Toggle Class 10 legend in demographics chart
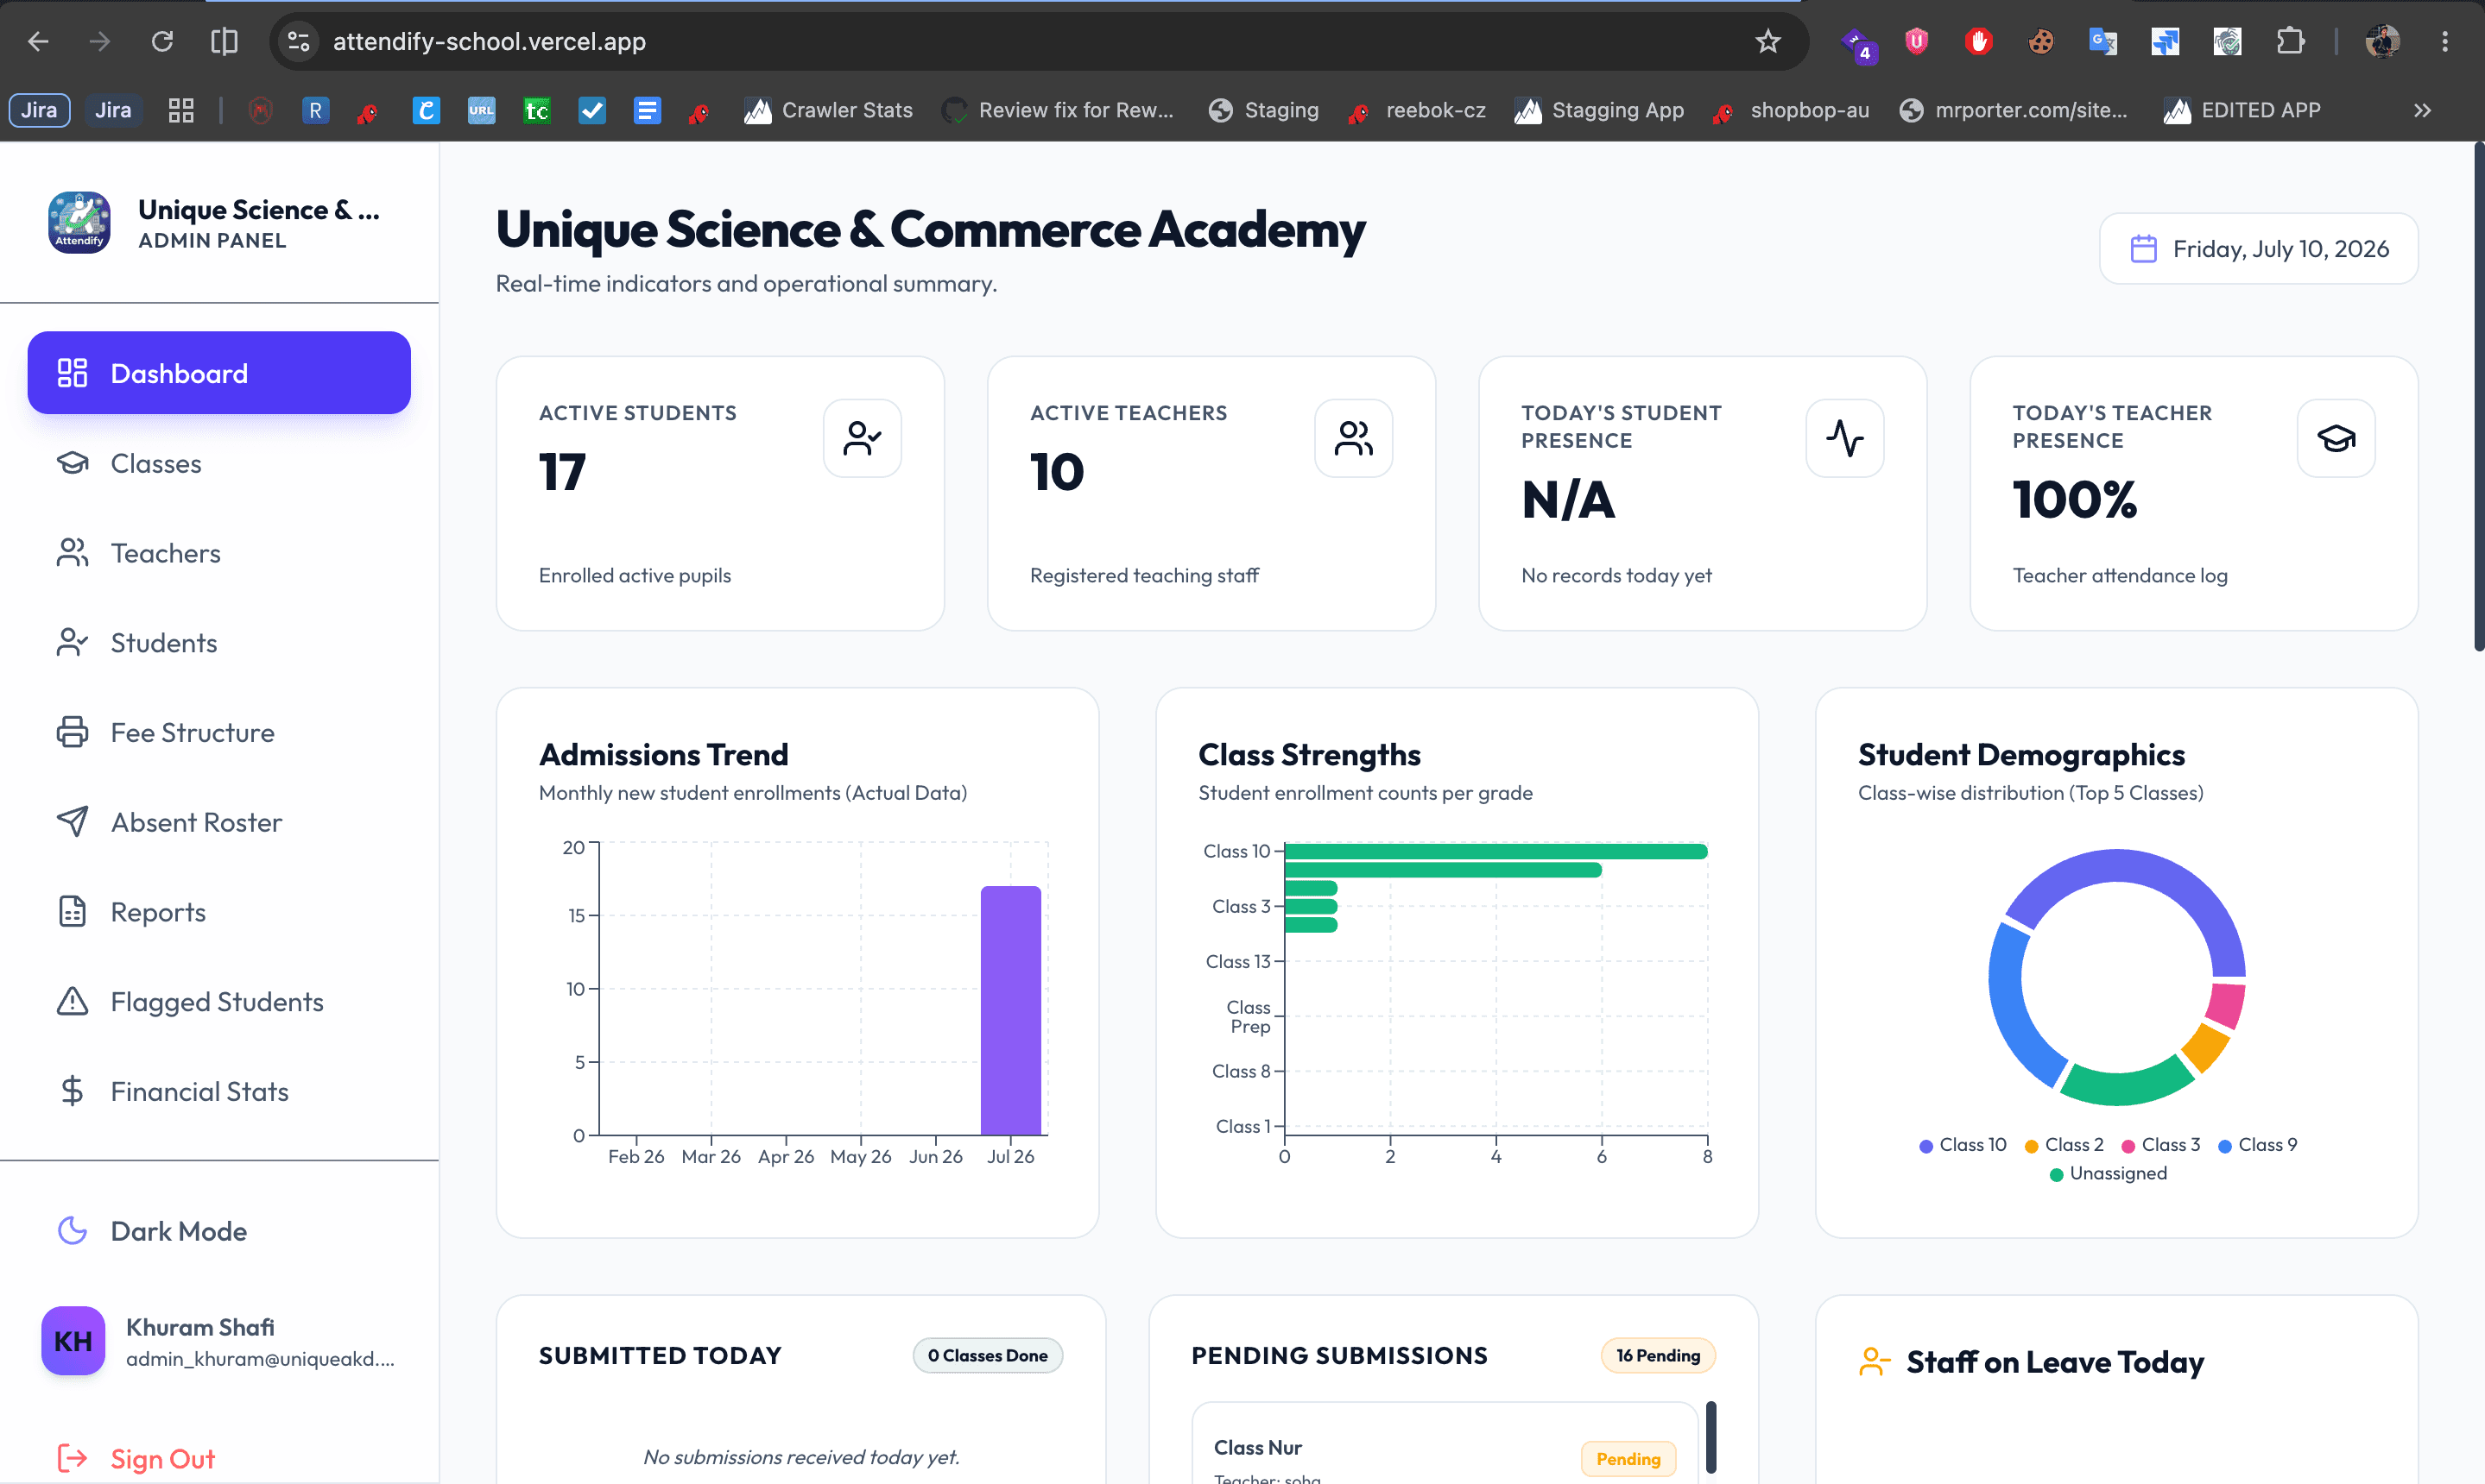Screen dimensions: 2485x1484 pyautogui.click(x=1963, y=1145)
